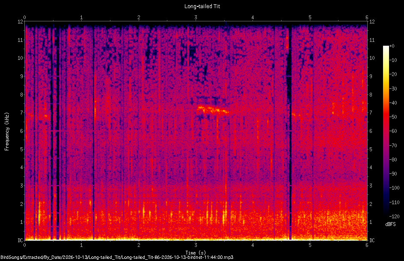Click the "-70" color scale label
The width and height of the screenshot is (404, 261).
[393, 146]
